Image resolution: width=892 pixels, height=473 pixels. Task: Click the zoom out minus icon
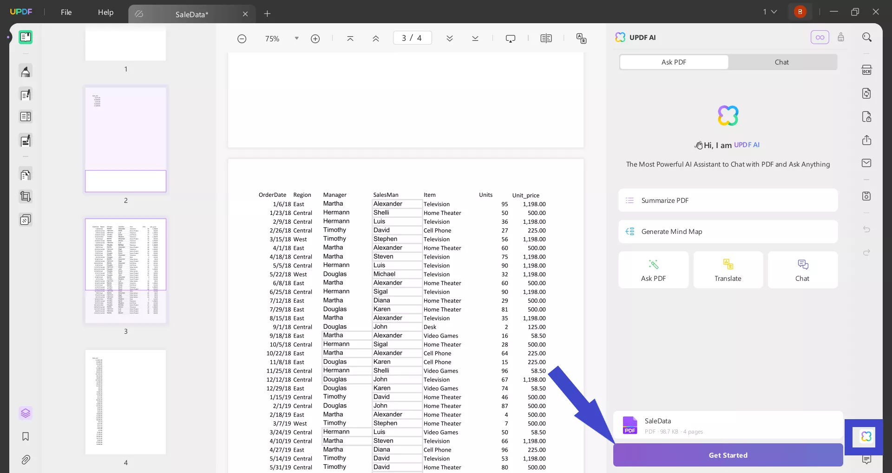coord(242,39)
